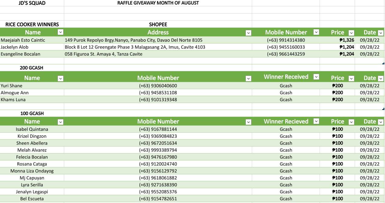Select phone number (+63) 9672051634
Image resolution: width=385 pixels, height=203 pixels.
158,143
